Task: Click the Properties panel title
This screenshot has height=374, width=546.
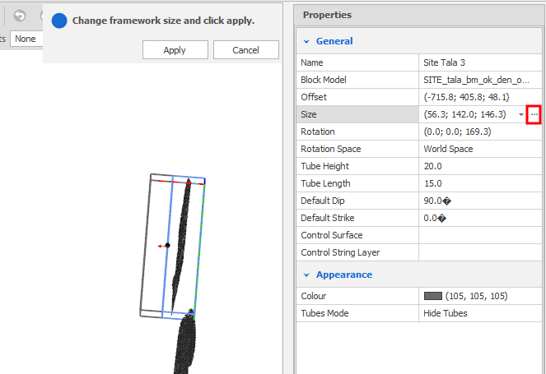Action: (x=327, y=15)
